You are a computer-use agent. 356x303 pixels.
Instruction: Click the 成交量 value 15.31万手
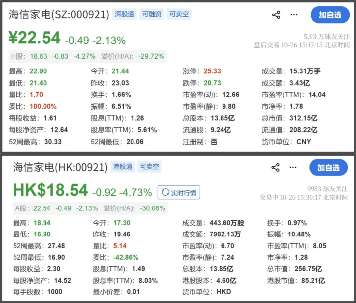point(305,71)
